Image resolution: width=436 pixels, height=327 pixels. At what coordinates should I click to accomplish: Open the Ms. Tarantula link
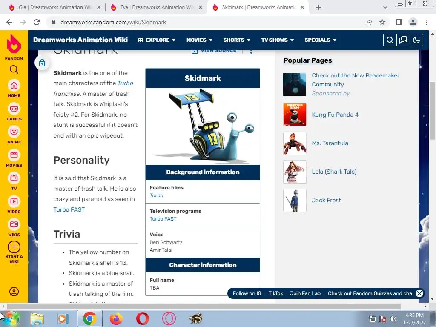click(x=330, y=143)
